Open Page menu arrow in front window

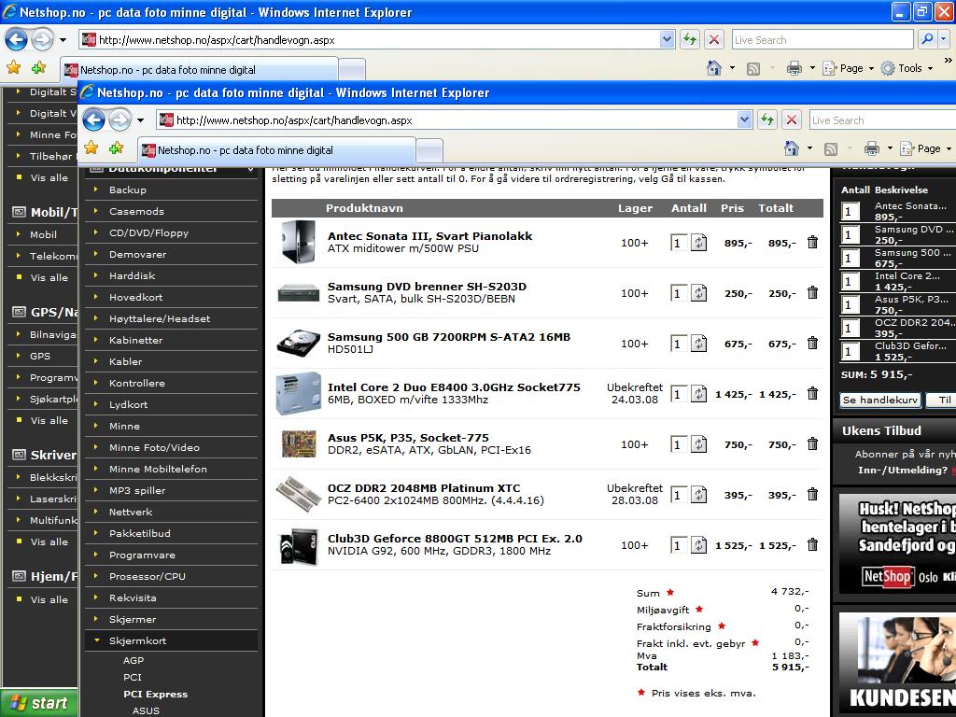[949, 148]
